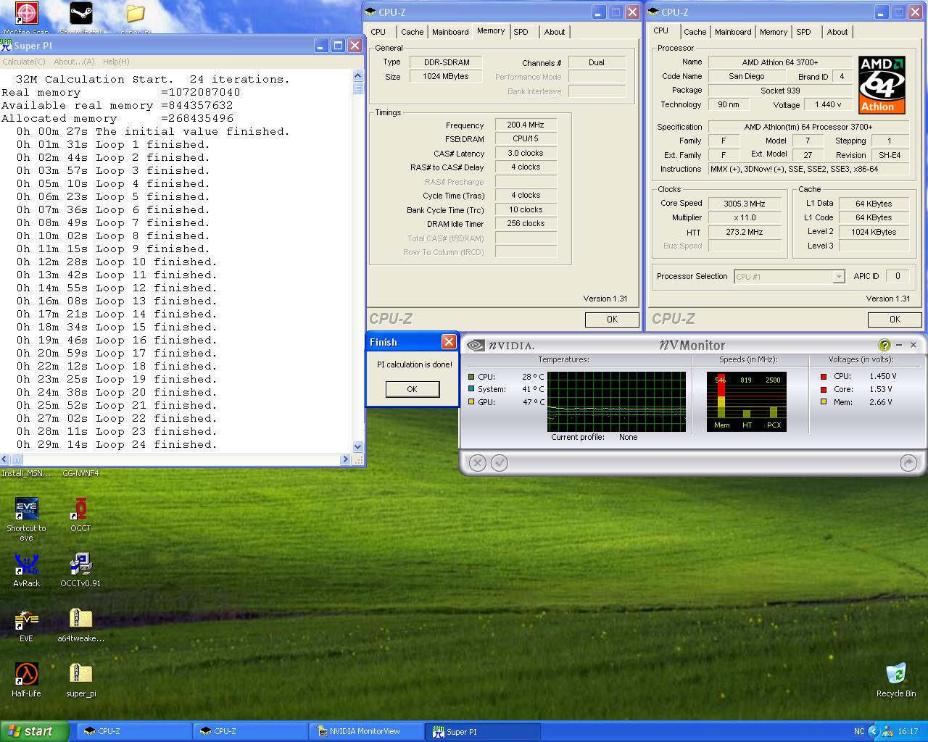Open the Help menu in Super PI

[x=116, y=62]
